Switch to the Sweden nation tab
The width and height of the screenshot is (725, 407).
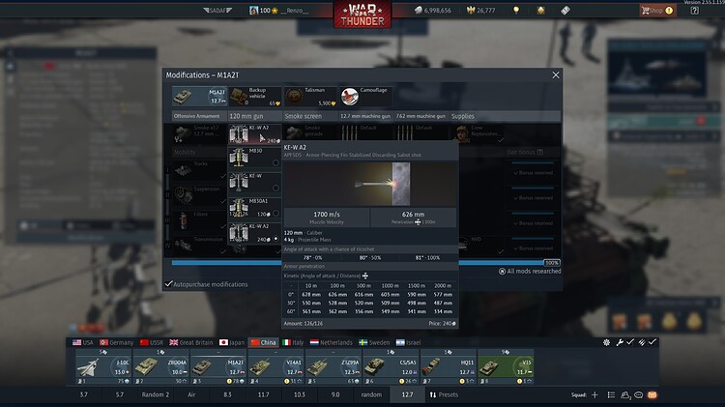pos(374,343)
